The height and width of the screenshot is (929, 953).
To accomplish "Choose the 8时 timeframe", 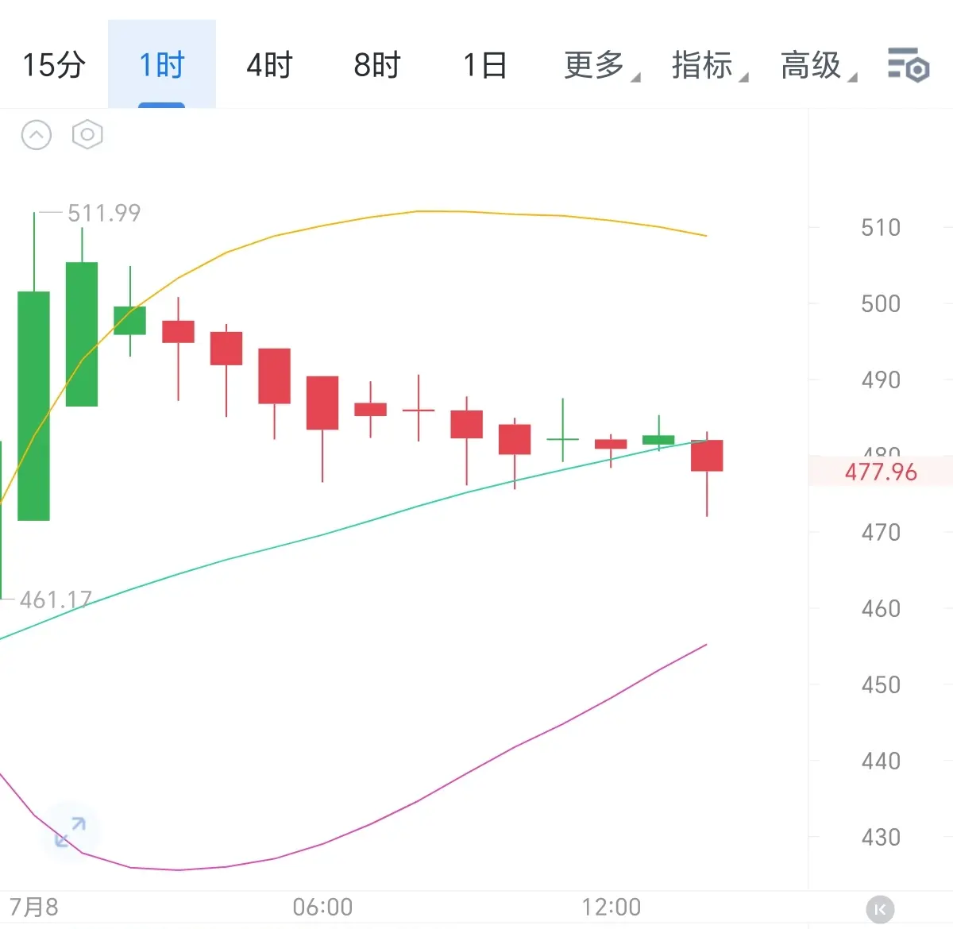I will click(377, 65).
